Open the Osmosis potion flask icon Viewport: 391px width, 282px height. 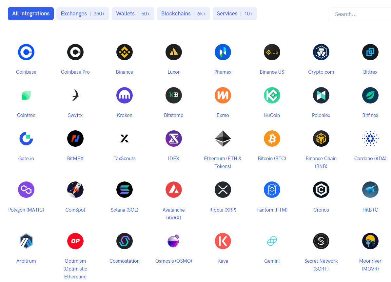point(174,241)
